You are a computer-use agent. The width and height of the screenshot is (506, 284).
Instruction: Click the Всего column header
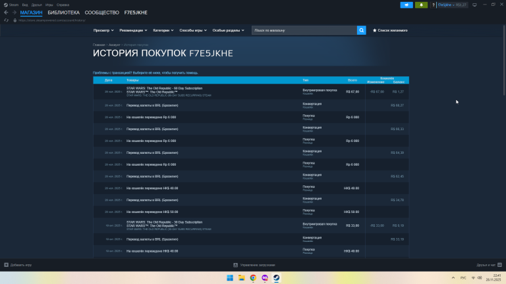[352, 80]
